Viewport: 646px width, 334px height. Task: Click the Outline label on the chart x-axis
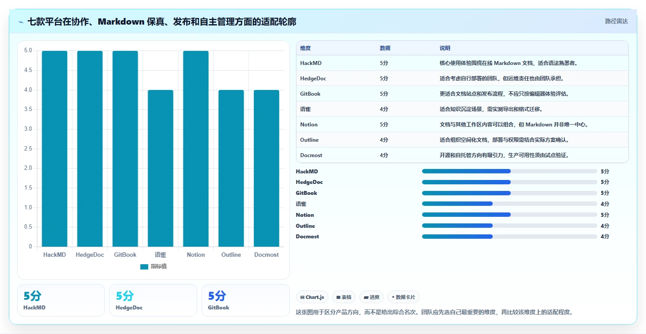point(231,255)
